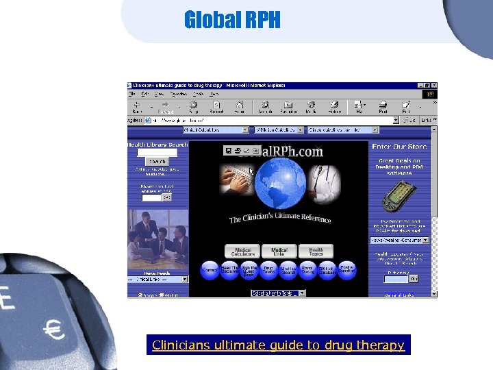Click the Post a Question sphere

[x=346, y=270]
